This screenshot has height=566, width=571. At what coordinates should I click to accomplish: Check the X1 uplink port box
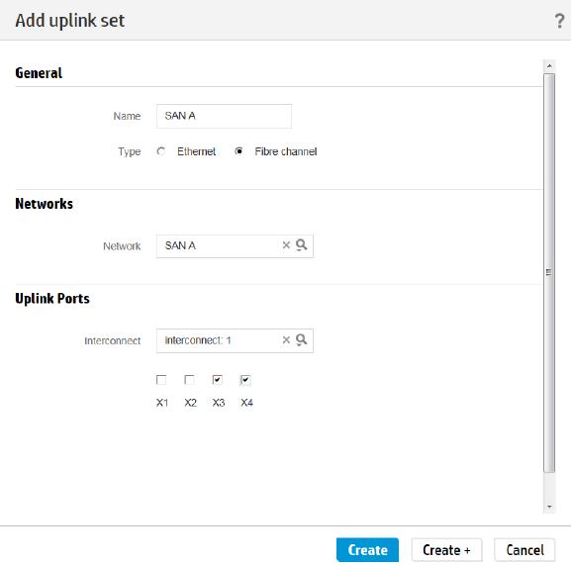click(161, 380)
